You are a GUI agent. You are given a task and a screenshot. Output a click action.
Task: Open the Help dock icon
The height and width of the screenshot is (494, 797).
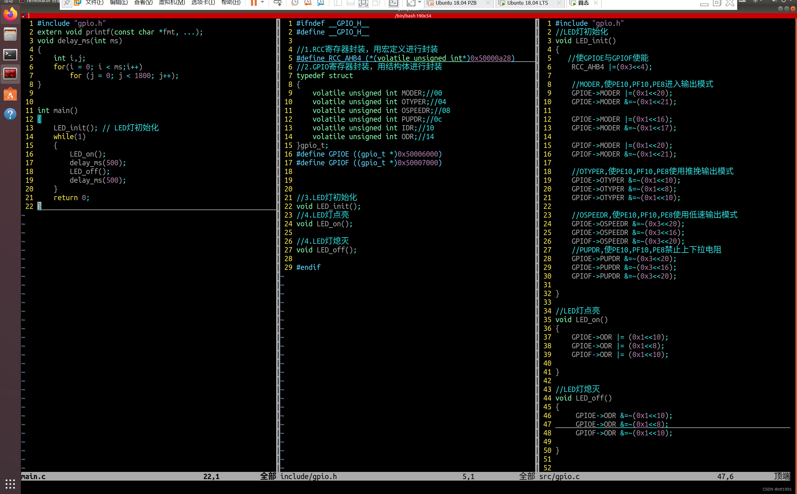tap(10, 114)
